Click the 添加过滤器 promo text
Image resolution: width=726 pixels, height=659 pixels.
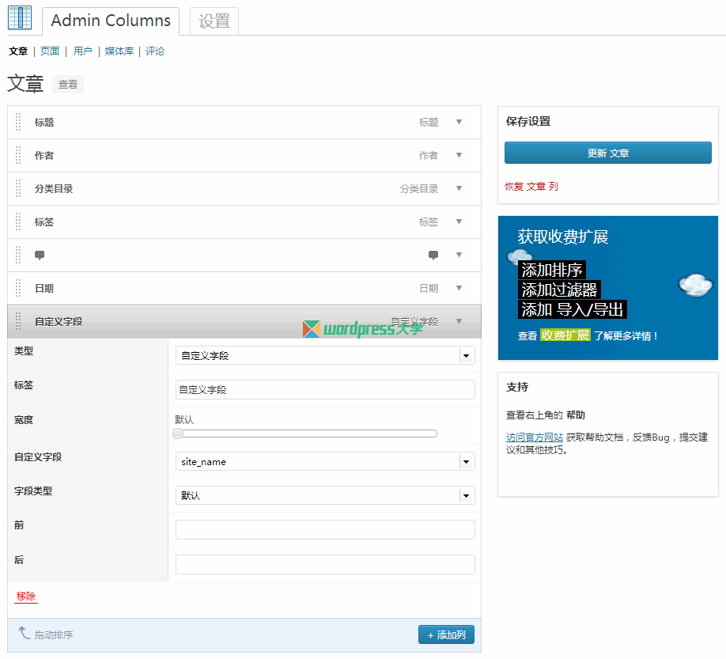tap(559, 290)
